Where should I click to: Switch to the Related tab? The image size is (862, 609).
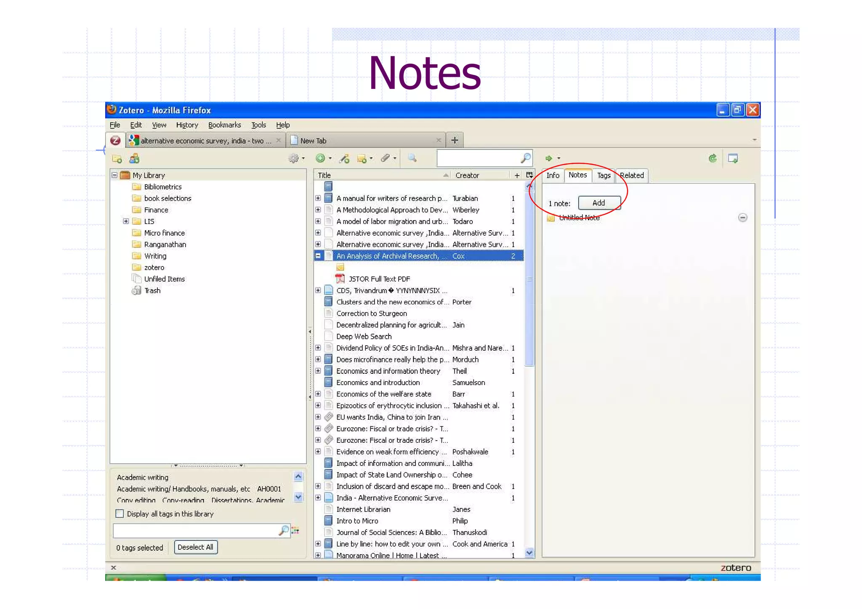(632, 176)
